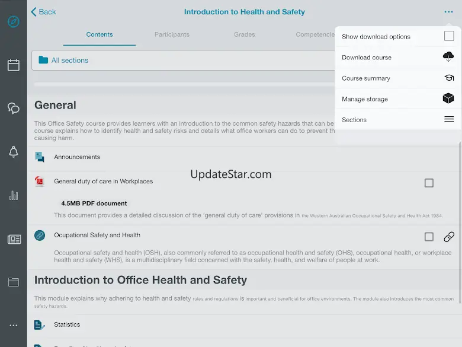Tick checkbox for Ocupational Safety and Health

point(429,237)
